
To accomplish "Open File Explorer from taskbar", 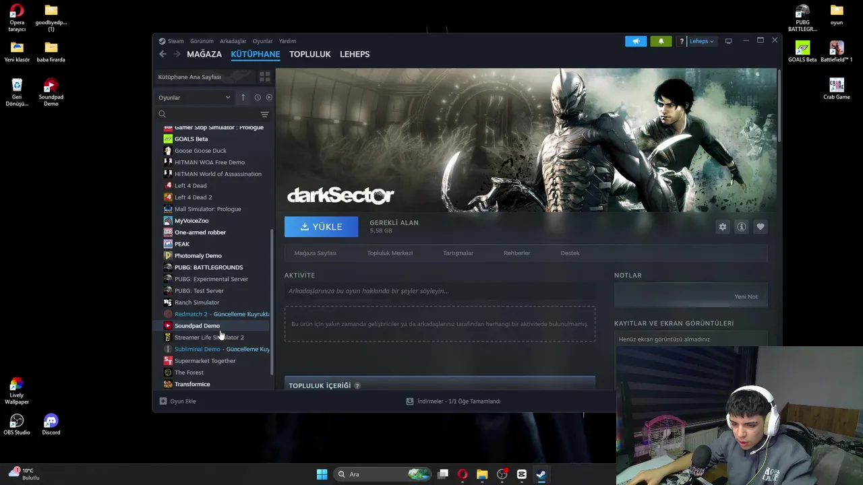I will point(482,474).
